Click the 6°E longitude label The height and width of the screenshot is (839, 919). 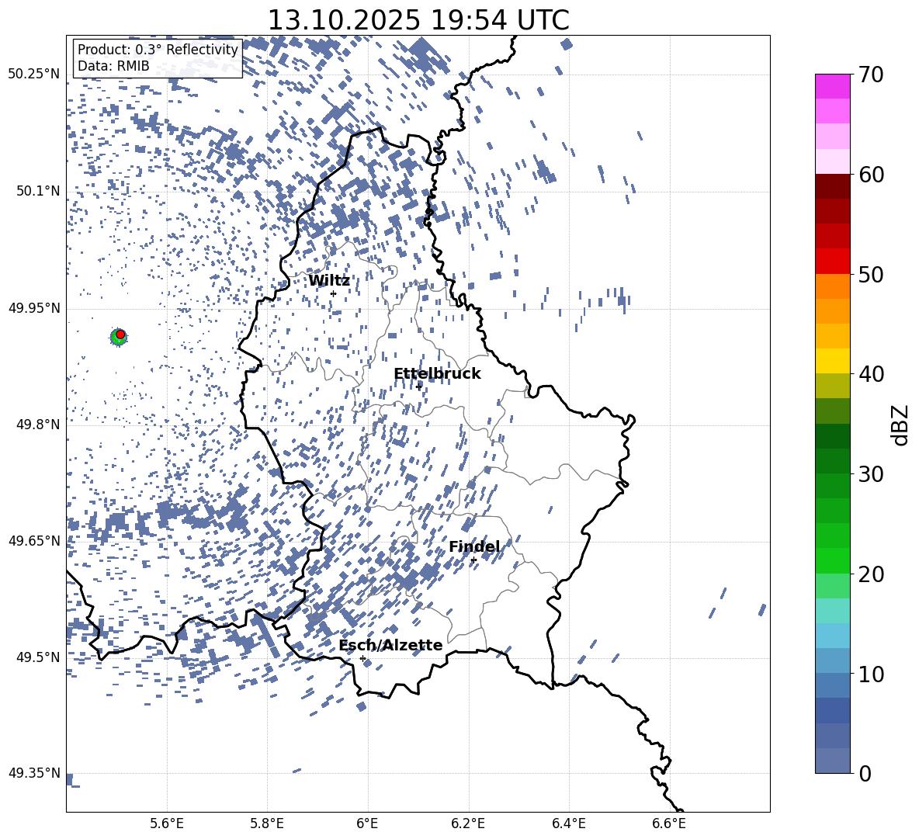pyautogui.click(x=367, y=823)
